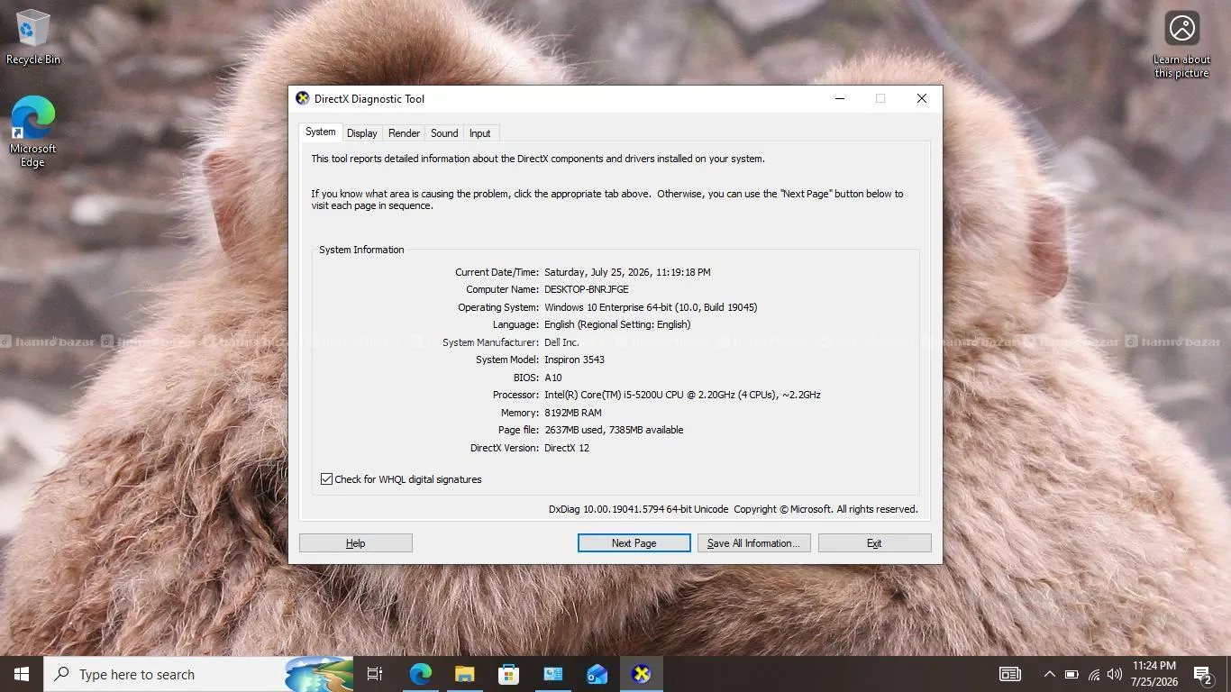Check the battery status icon
1231x692 pixels.
pyautogui.click(x=1071, y=674)
